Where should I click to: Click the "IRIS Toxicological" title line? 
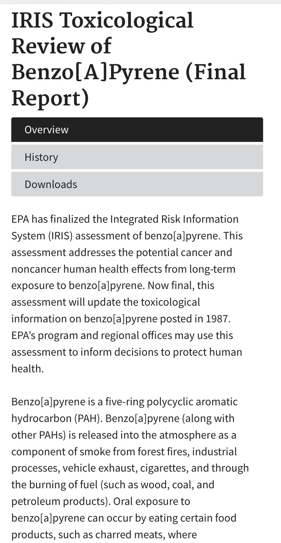[x=102, y=20]
